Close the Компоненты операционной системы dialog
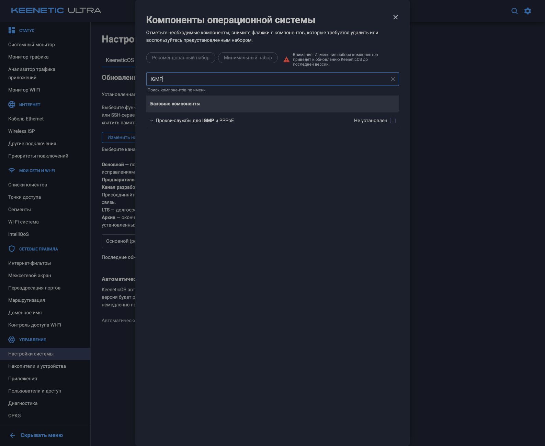The image size is (545, 446). pyautogui.click(x=396, y=17)
